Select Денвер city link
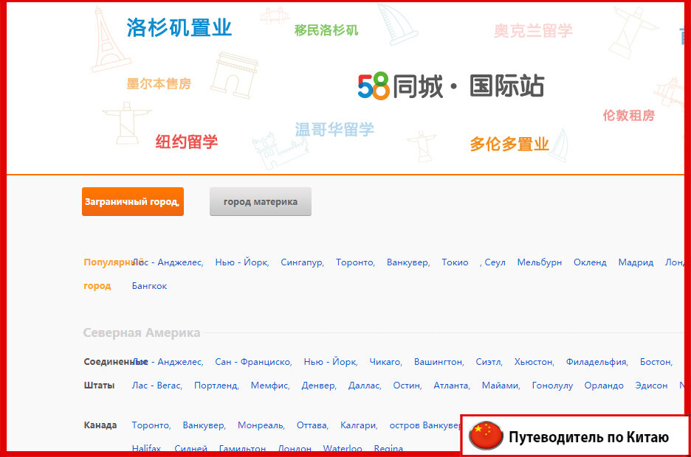Image resolution: width=691 pixels, height=457 pixels. tap(319, 386)
